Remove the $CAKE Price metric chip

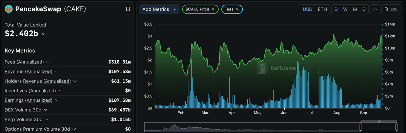point(213,9)
